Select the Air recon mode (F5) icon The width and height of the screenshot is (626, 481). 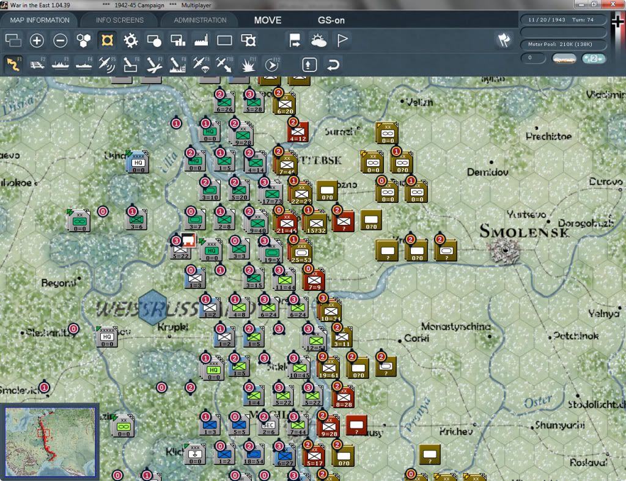pyautogui.click(x=106, y=64)
